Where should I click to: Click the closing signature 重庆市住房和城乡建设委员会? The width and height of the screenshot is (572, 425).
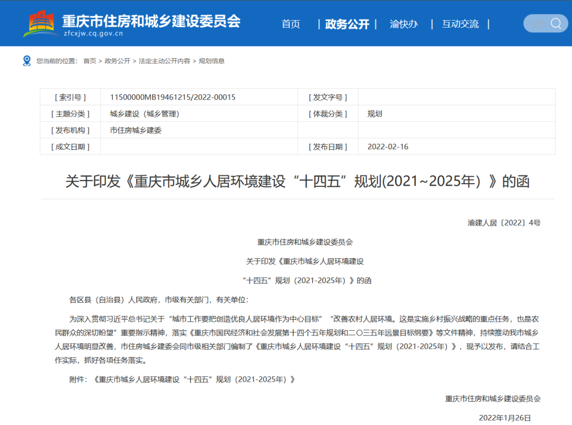tap(493, 399)
